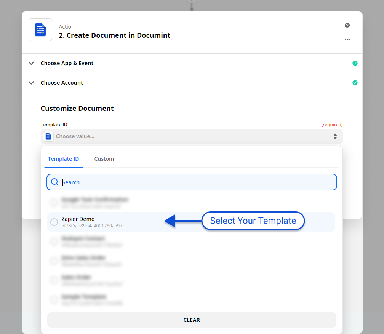Select the Zapier Demo radio button
384x334 pixels.
(x=54, y=222)
